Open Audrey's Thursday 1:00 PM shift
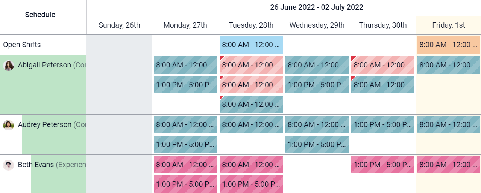Viewport: 481px width, 193px height. [383, 124]
